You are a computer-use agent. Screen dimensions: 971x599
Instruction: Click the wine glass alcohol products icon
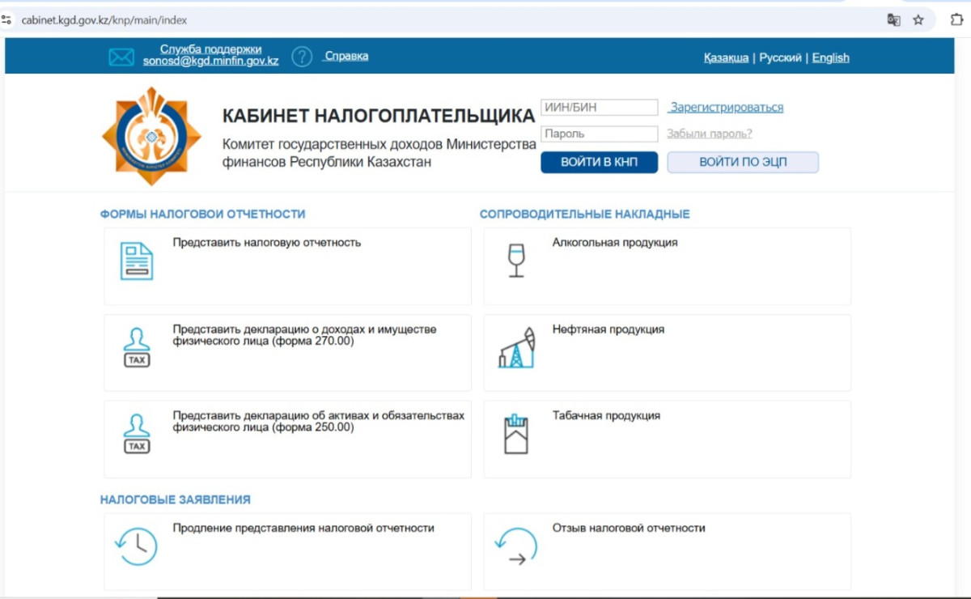point(515,261)
